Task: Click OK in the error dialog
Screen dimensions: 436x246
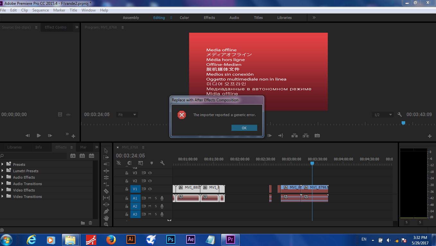Action: coord(244,128)
